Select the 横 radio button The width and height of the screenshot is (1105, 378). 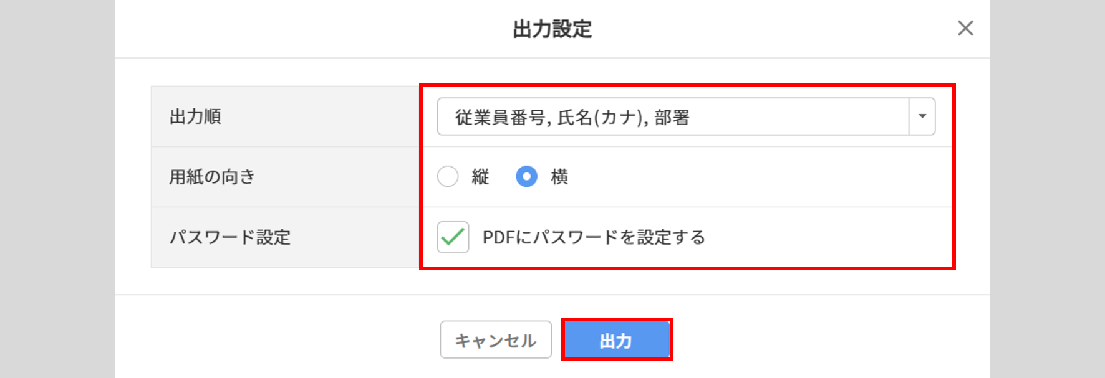click(x=526, y=177)
